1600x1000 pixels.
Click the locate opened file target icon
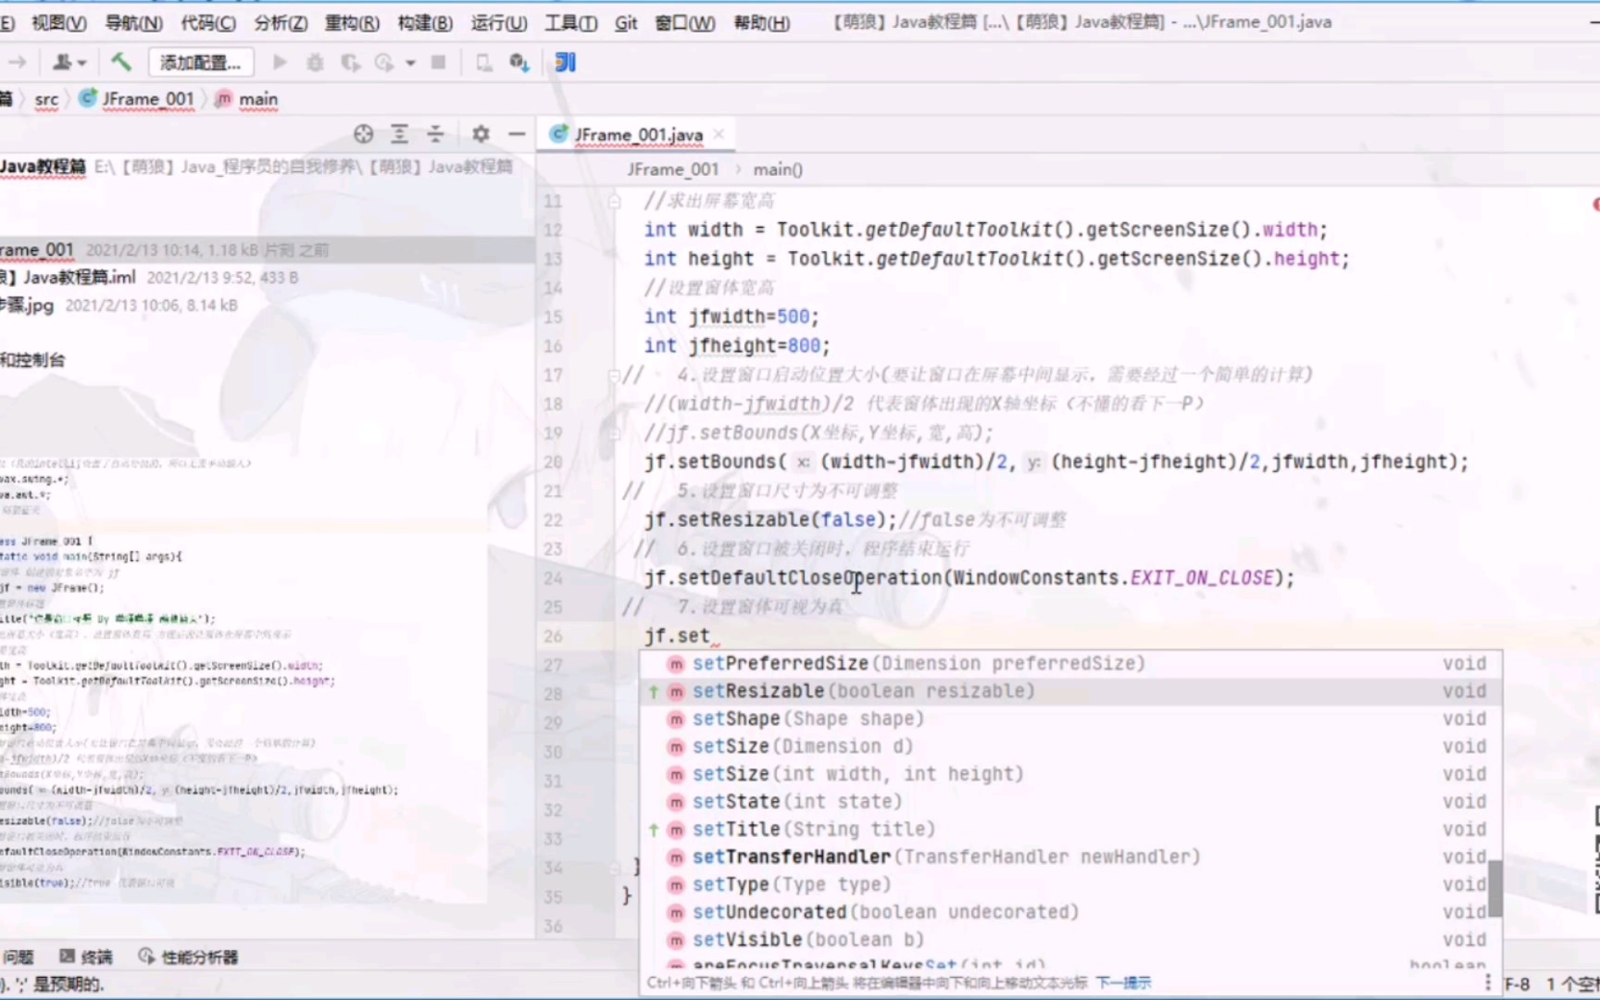(x=363, y=134)
